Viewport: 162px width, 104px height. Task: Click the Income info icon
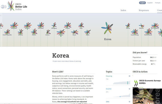tap(129, 89)
